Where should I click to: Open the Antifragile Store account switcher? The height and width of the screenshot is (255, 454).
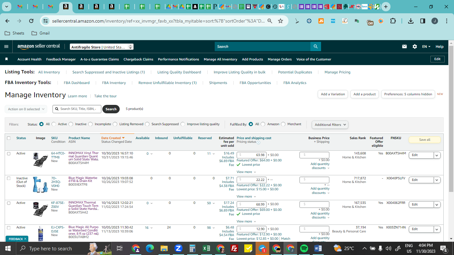102,47
